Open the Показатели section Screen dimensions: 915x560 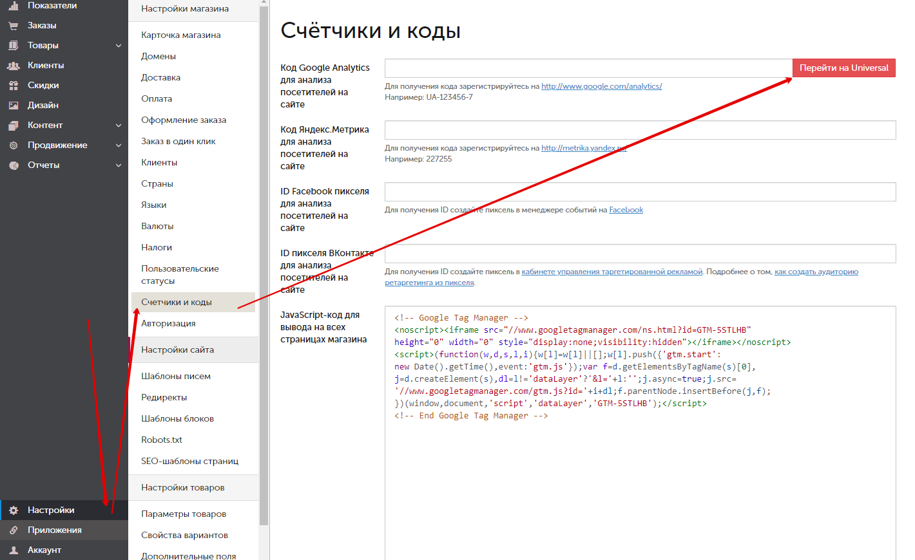point(52,6)
